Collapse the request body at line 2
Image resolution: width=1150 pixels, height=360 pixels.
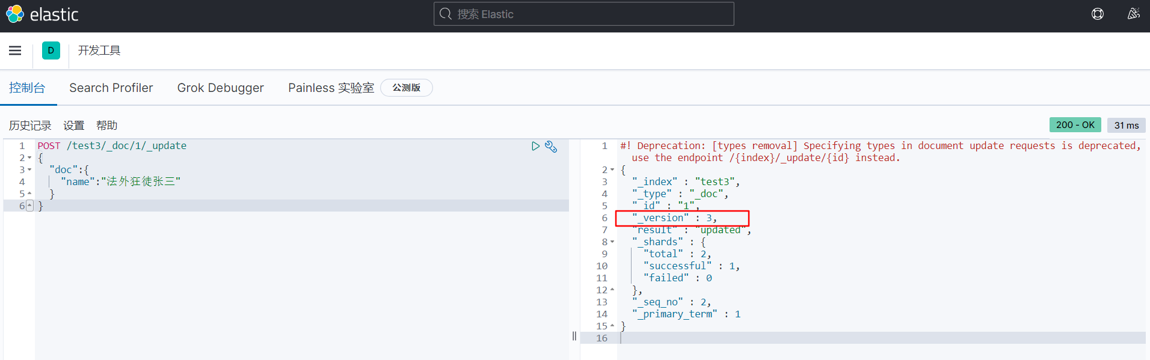tap(29, 158)
